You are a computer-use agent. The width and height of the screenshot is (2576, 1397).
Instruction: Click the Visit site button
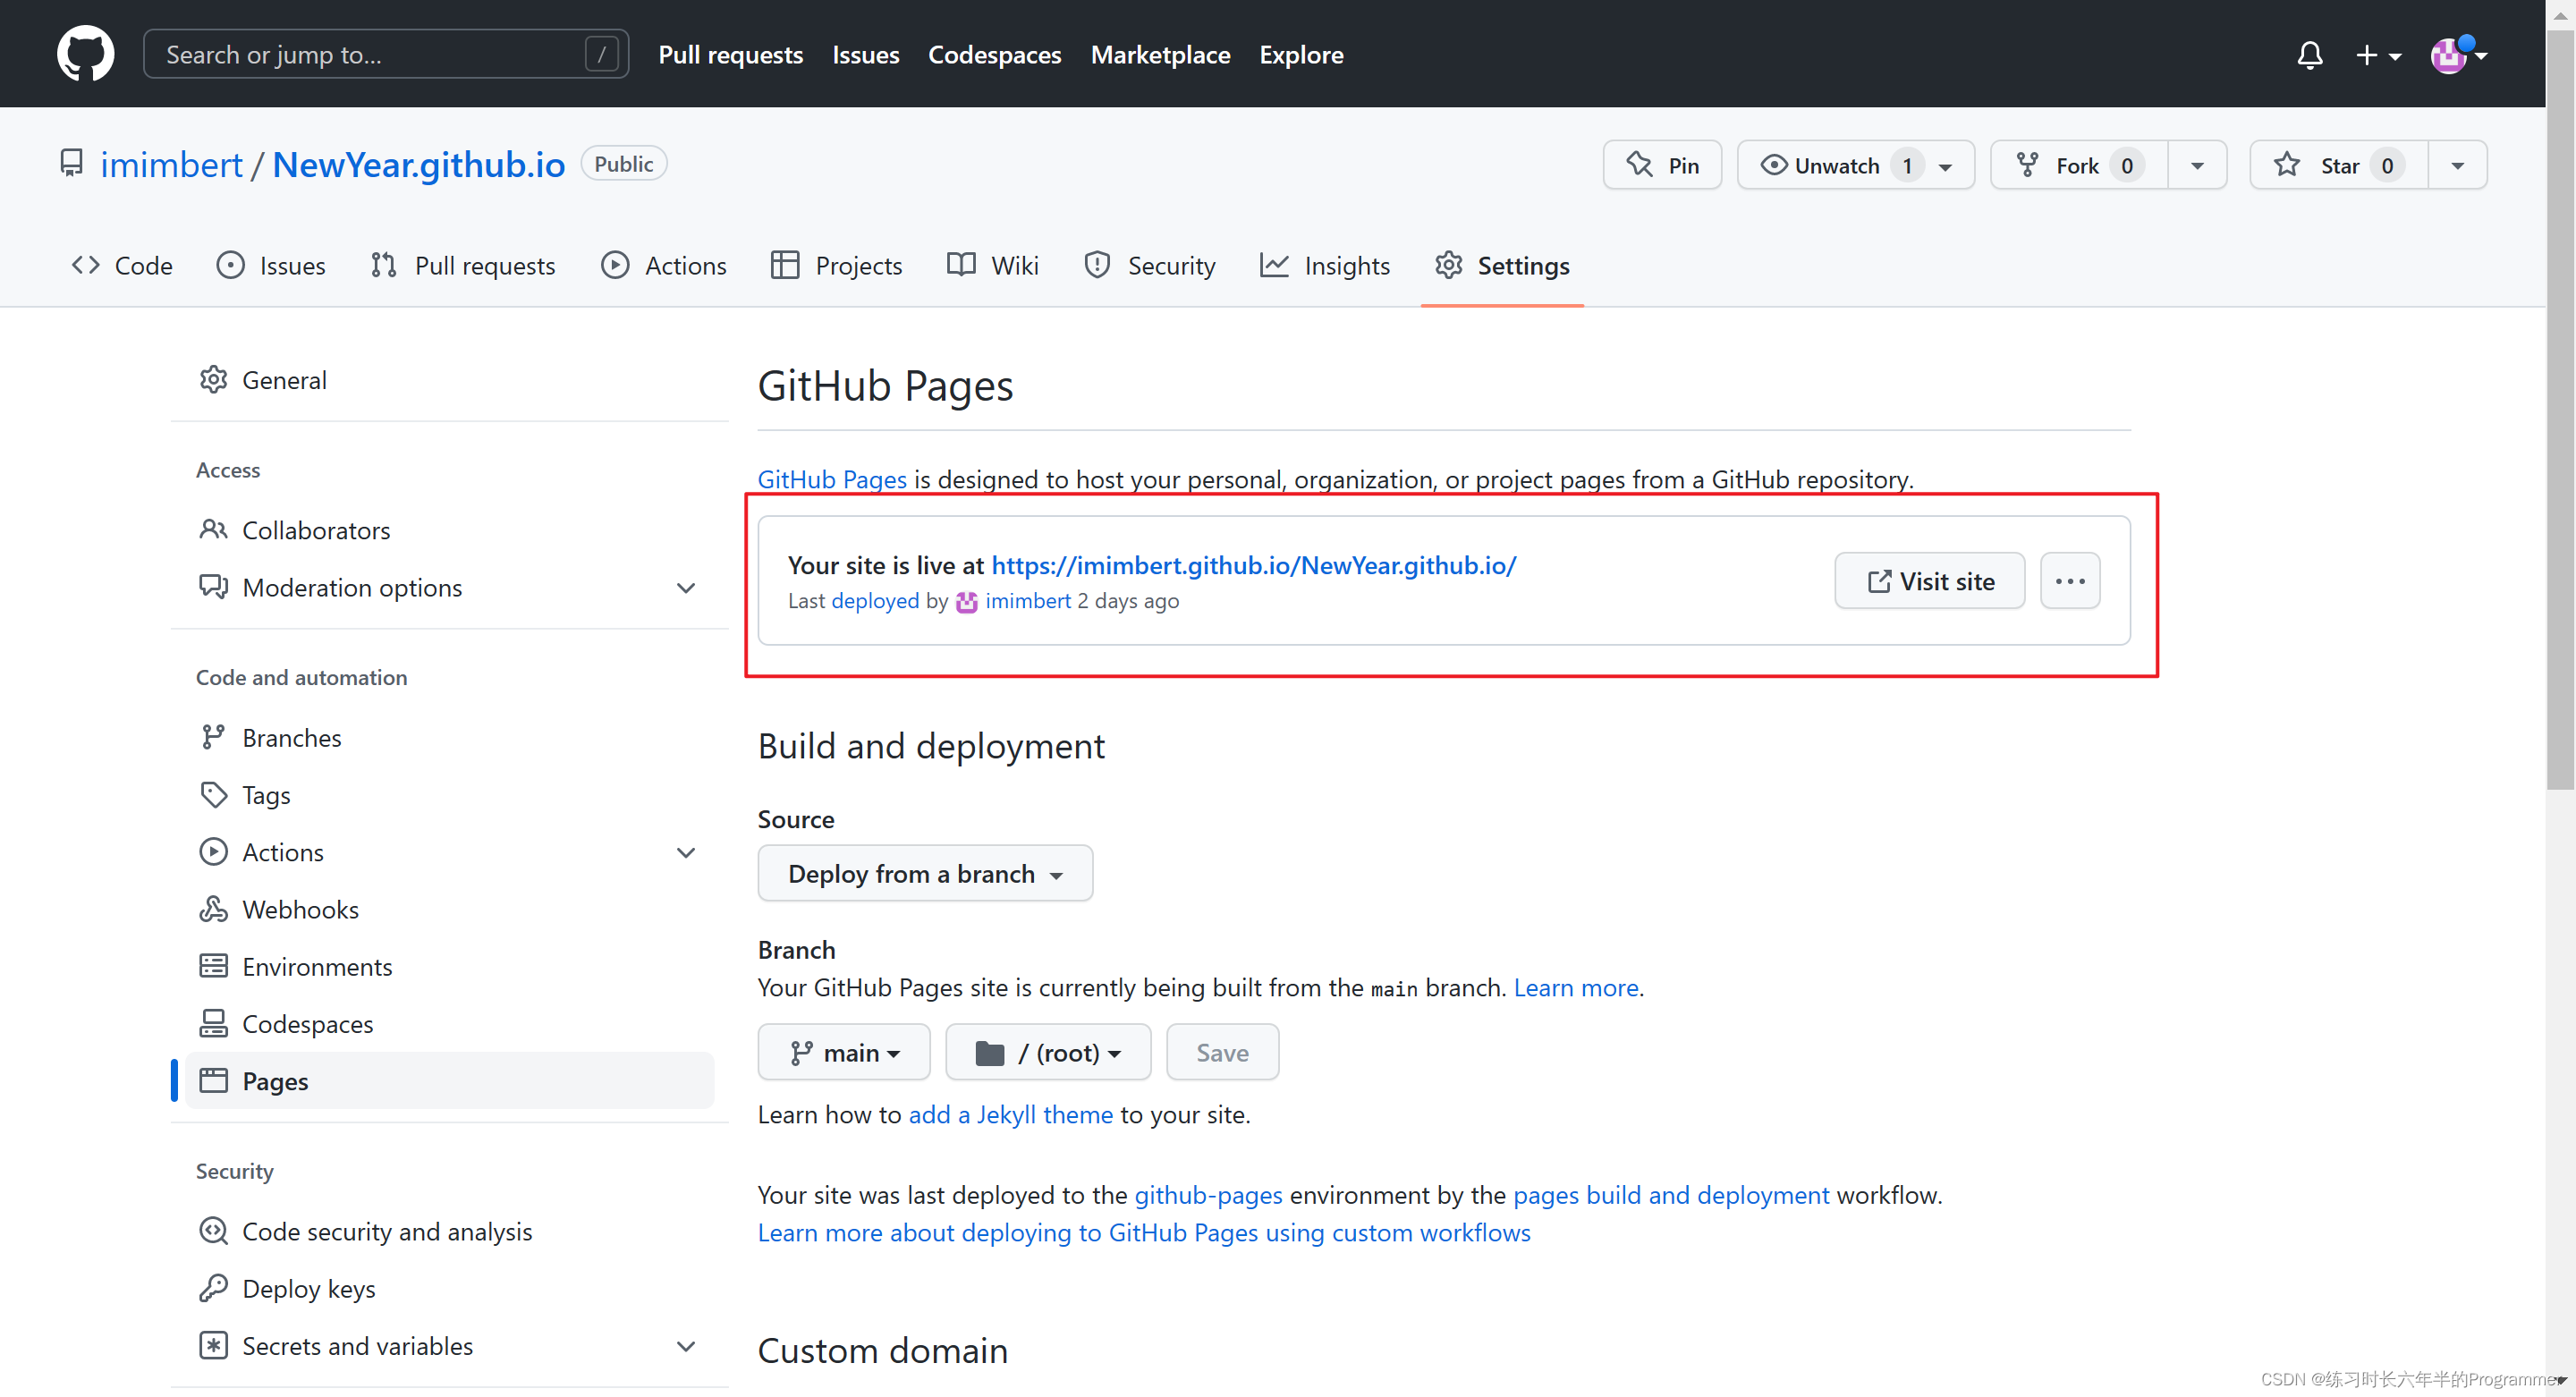coord(1929,581)
